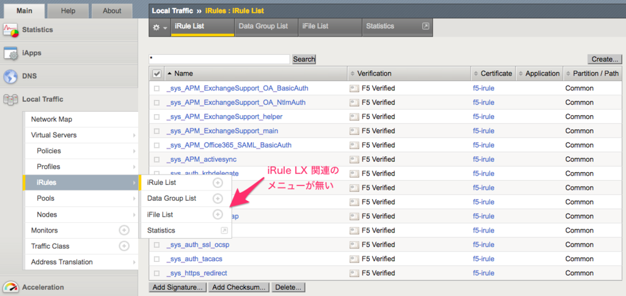This screenshot has width=626, height=296.
Task: Click plus icon next to iFile List flyout
Action: tap(217, 214)
